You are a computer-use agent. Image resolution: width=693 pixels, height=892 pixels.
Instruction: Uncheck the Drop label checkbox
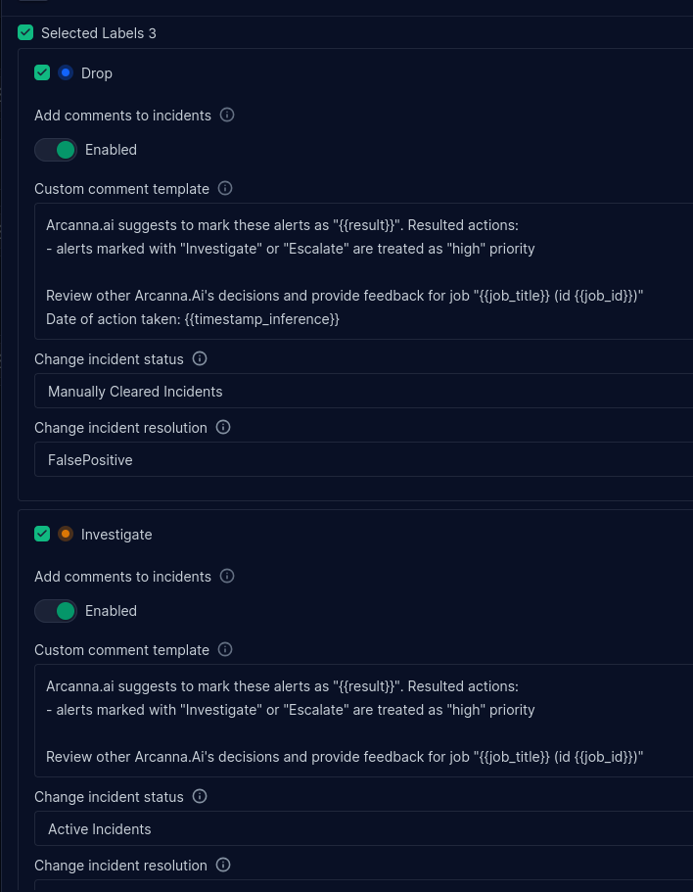coord(42,72)
